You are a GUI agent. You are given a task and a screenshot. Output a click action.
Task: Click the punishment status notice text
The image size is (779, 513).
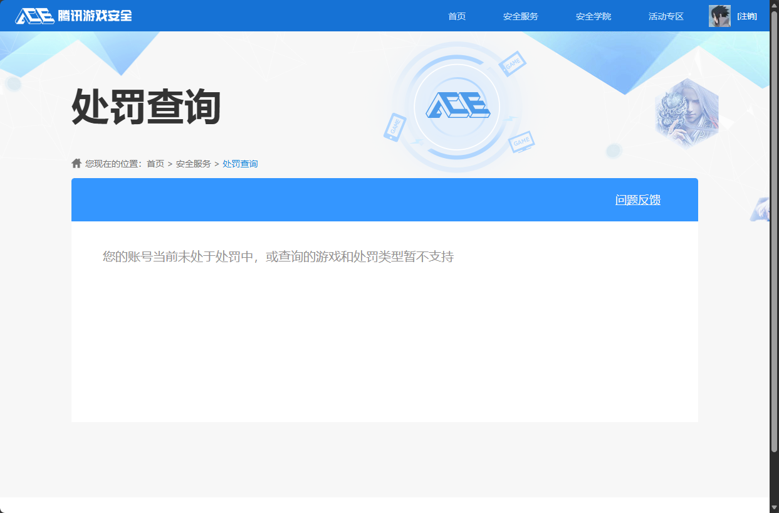(x=278, y=256)
